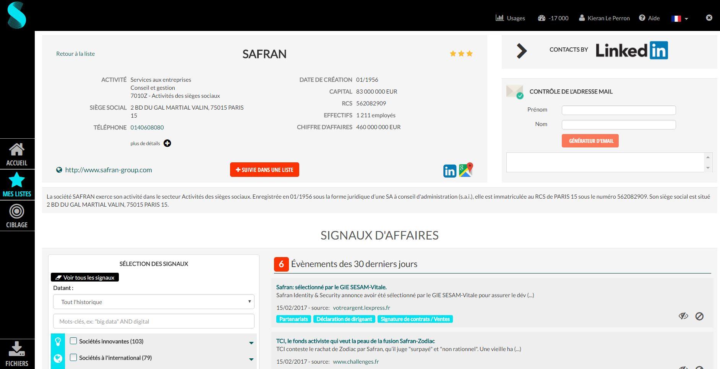Open the Usages statistics panel
Viewport: 720px width, 369px height.
[511, 18]
